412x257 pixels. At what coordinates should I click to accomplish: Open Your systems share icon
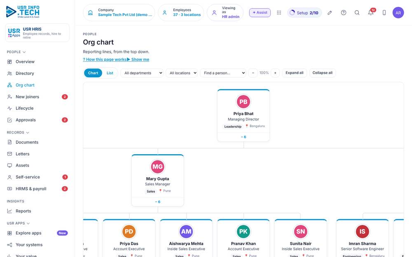pos(9,245)
